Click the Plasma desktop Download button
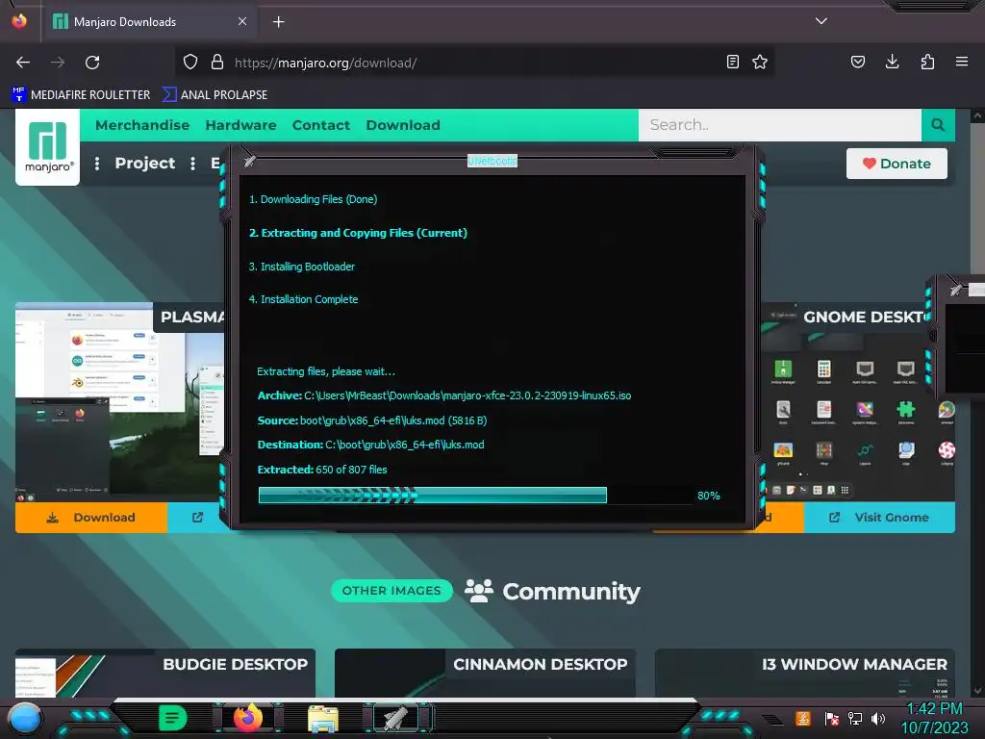Viewport: 985px width, 739px height. [x=91, y=517]
